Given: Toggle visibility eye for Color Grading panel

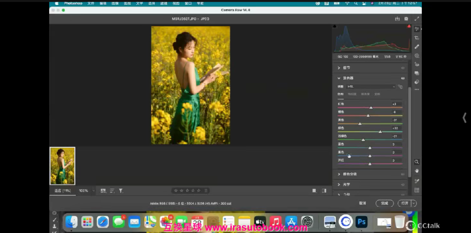Looking at the screenshot, I should click(403, 175).
